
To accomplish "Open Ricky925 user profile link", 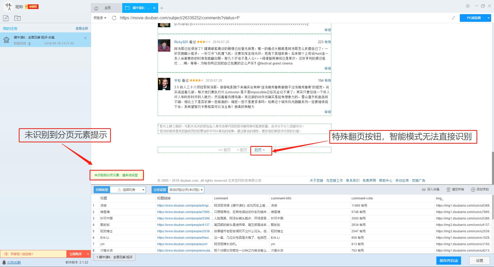I will pyautogui.click(x=181, y=42).
